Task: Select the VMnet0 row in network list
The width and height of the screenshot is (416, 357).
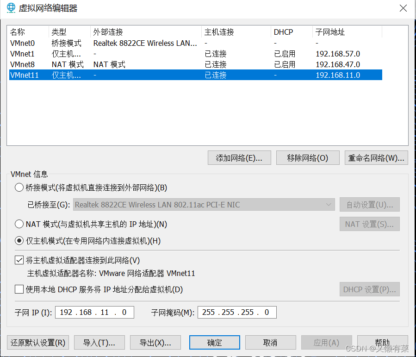Action: coord(196,43)
